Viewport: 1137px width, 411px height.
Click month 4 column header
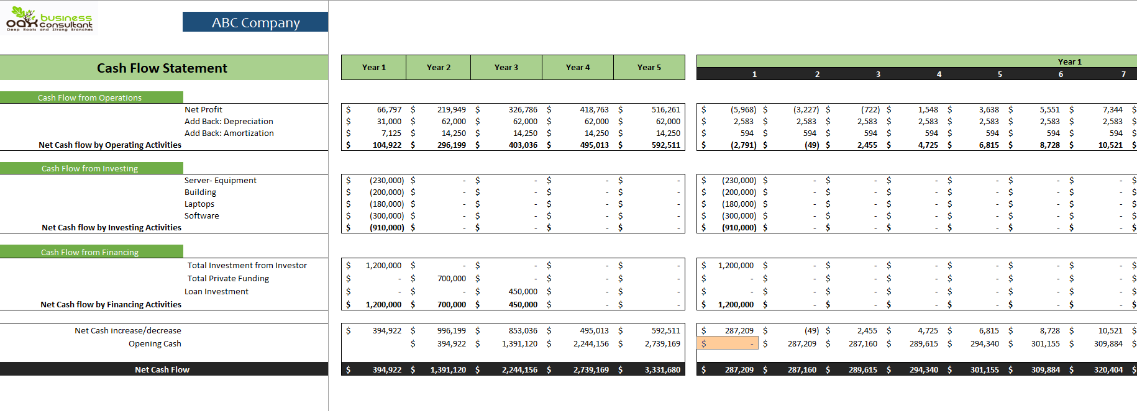pos(939,74)
